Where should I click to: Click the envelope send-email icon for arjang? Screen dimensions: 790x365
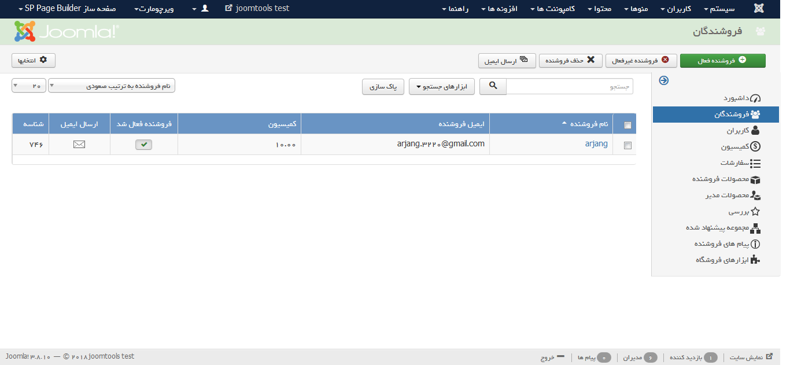[79, 145]
